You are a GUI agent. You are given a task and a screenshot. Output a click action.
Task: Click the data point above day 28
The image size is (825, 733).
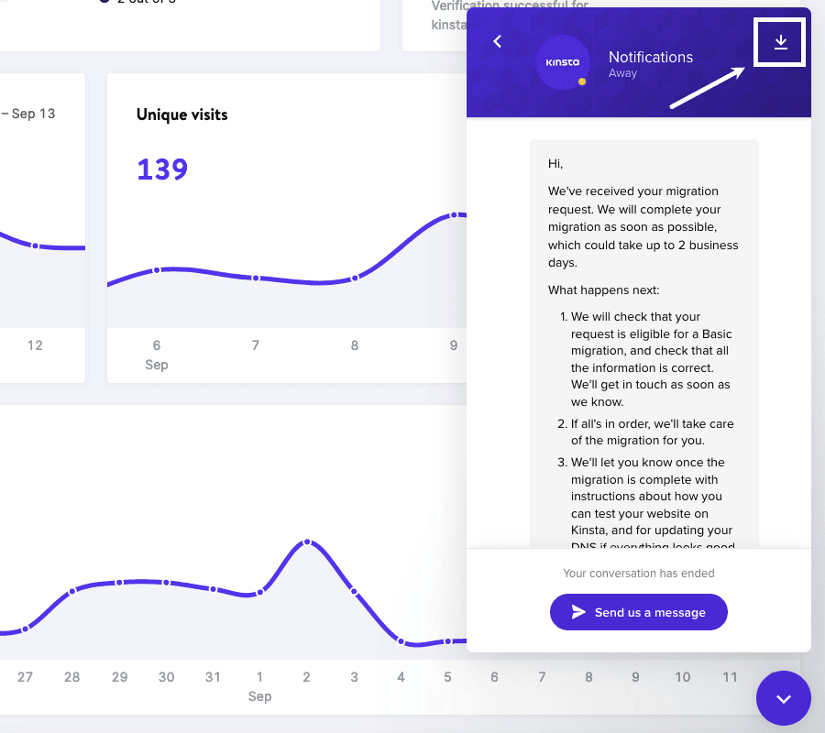(x=72, y=590)
